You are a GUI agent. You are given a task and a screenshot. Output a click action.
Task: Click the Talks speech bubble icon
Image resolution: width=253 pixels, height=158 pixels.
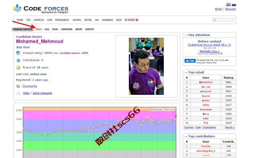pos(19,93)
